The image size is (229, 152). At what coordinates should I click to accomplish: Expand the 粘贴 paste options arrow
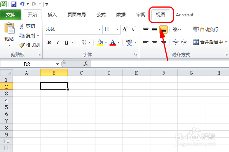(9, 45)
